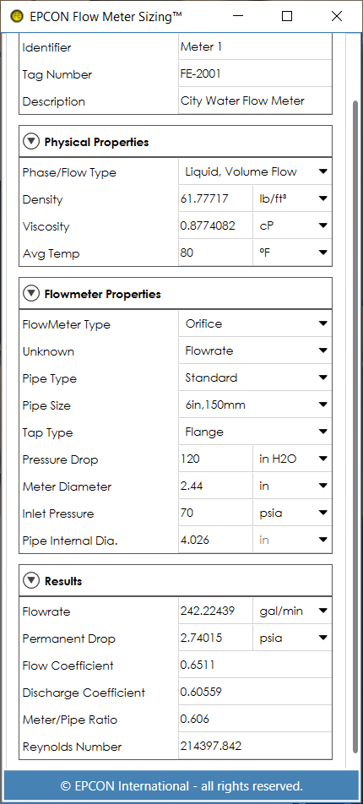The width and height of the screenshot is (363, 804).
Task: Open the Tap Type dropdown
Action: tap(256, 432)
